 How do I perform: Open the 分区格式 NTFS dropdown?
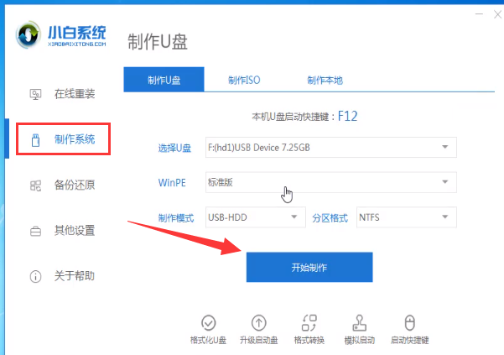[406, 217]
